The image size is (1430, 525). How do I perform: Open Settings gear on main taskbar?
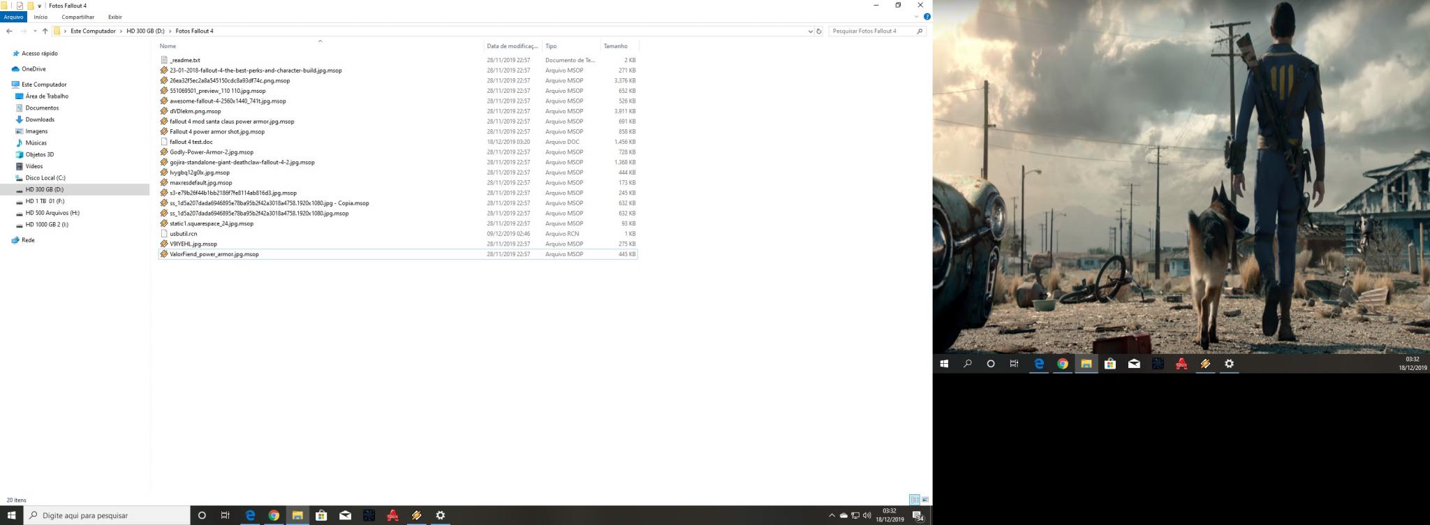pos(440,515)
